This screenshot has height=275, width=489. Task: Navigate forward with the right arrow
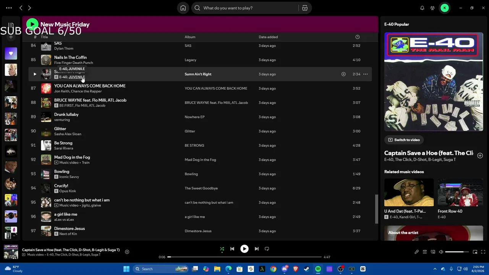tap(29, 8)
